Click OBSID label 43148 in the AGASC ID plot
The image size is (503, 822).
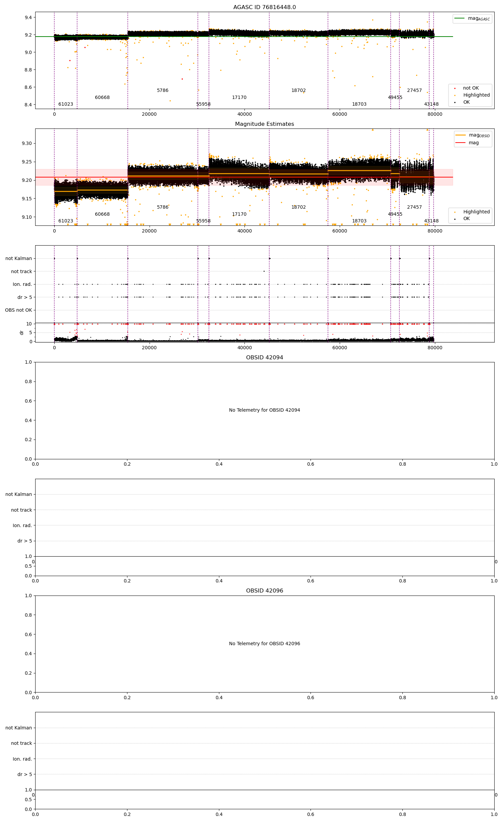(431, 104)
